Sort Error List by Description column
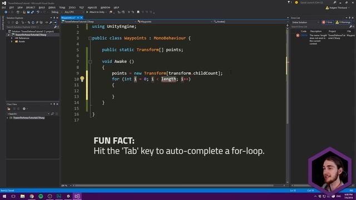This screenshot has height=200, width=356. click(x=316, y=31)
